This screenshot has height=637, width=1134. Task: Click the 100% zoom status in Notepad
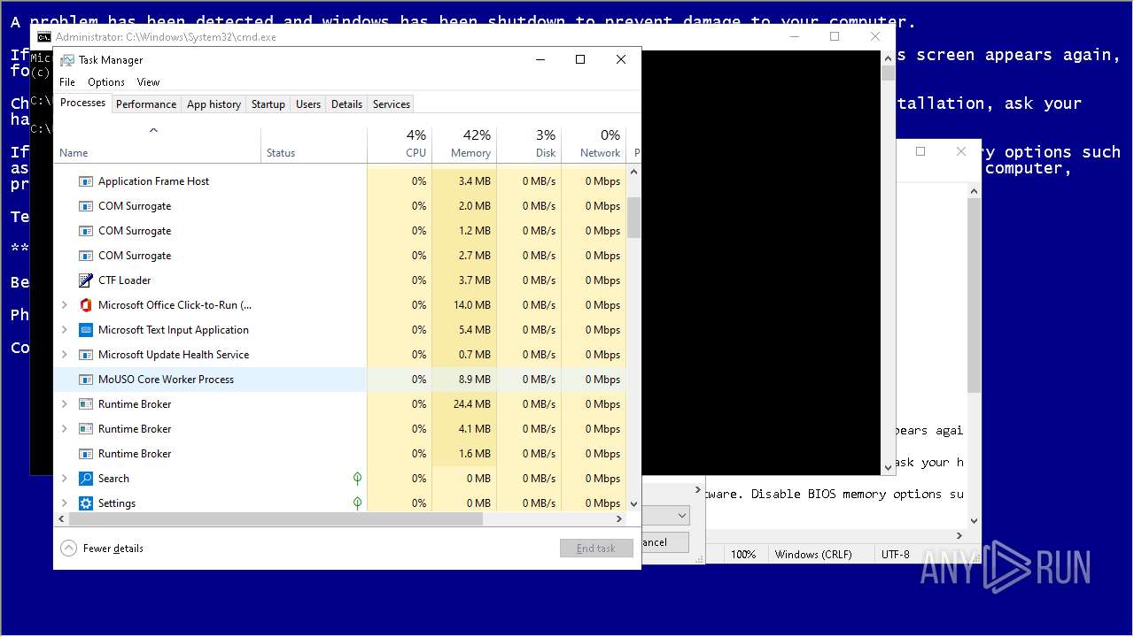point(743,555)
